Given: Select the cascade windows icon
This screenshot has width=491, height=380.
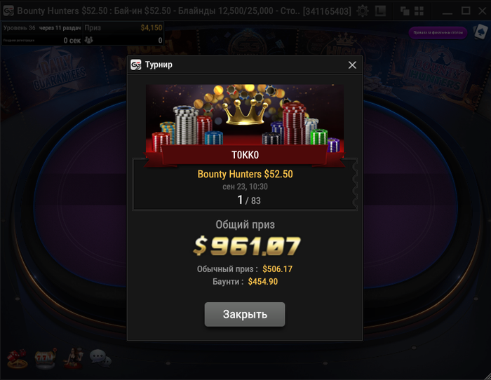Looking at the screenshot, I should coord(405,11).
